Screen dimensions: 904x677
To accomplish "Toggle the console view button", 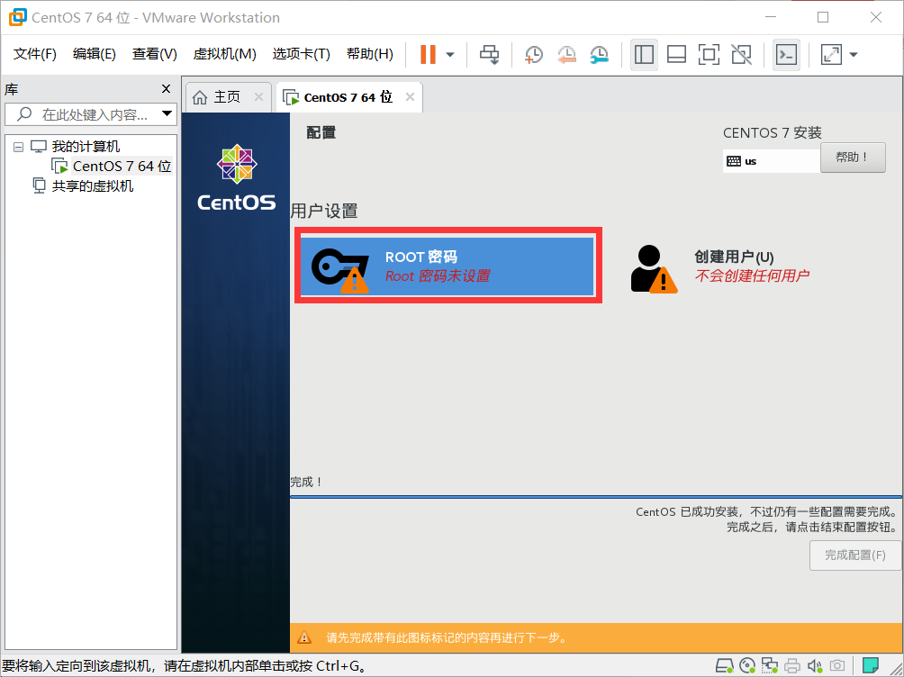I will click(786, 55).
